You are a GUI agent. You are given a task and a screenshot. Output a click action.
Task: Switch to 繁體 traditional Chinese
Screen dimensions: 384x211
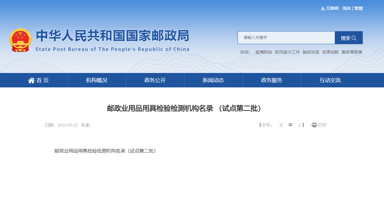[x=358, y=9]
